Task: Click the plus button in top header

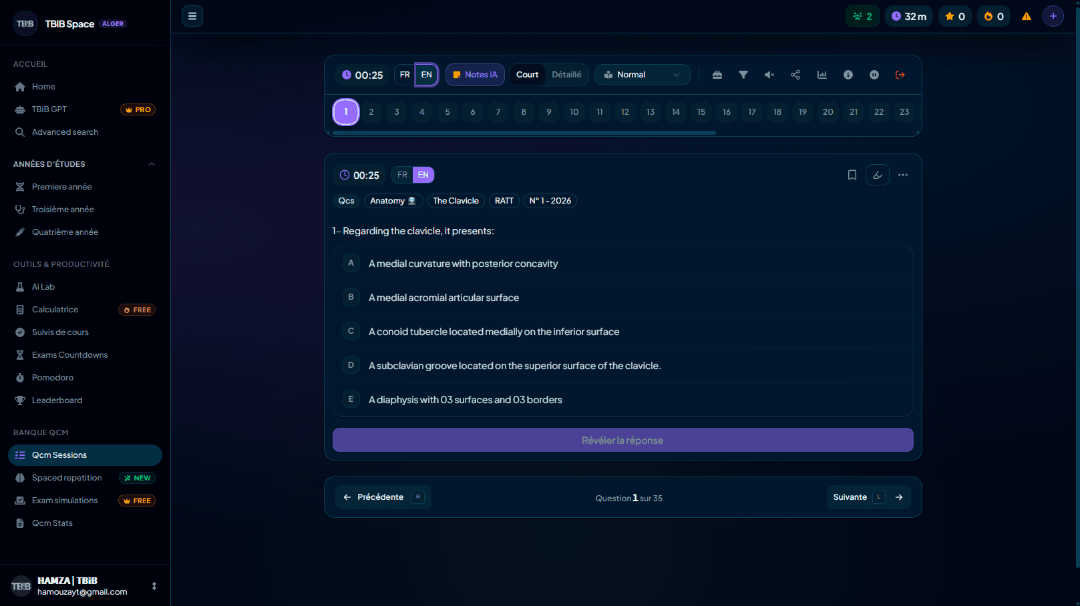Action: (1053, 16)
